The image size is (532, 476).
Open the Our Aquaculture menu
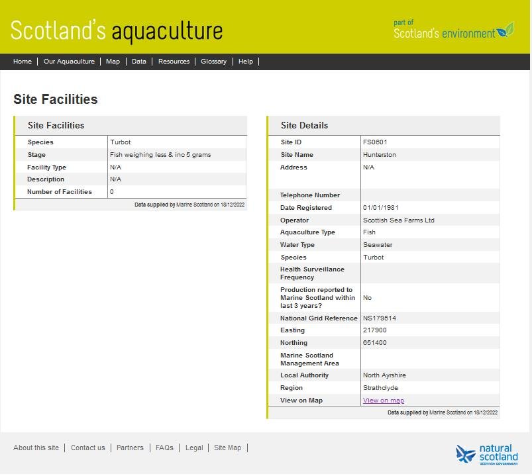click(69, 62)
